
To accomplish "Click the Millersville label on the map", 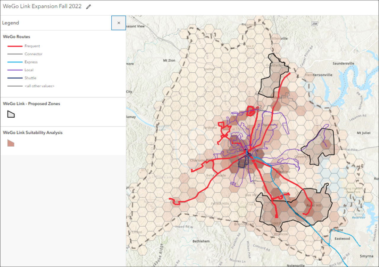I will tap(279, 38).
